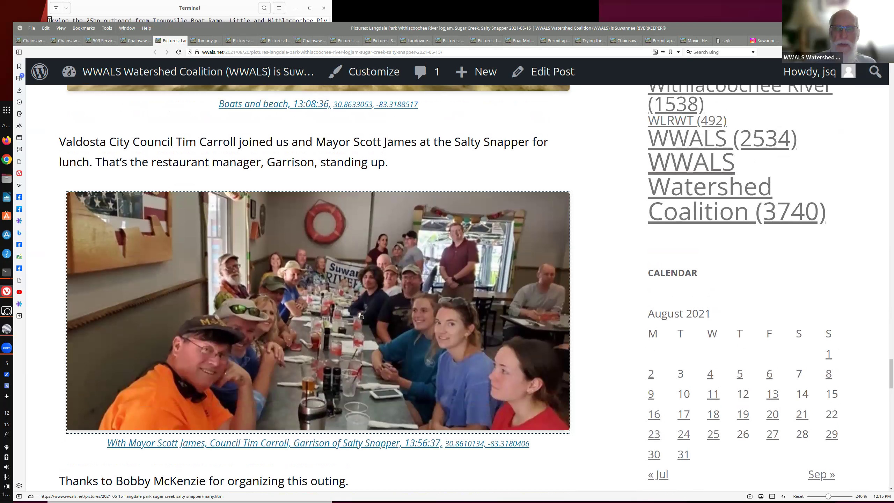Open the Tools menu

tap(107, 28)
